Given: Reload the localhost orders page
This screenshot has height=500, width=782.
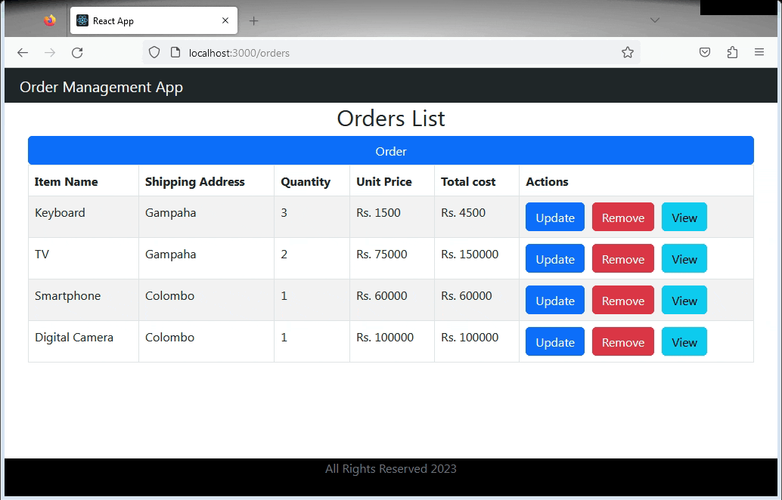Looking at the screenshot, I should coord(76,53).
